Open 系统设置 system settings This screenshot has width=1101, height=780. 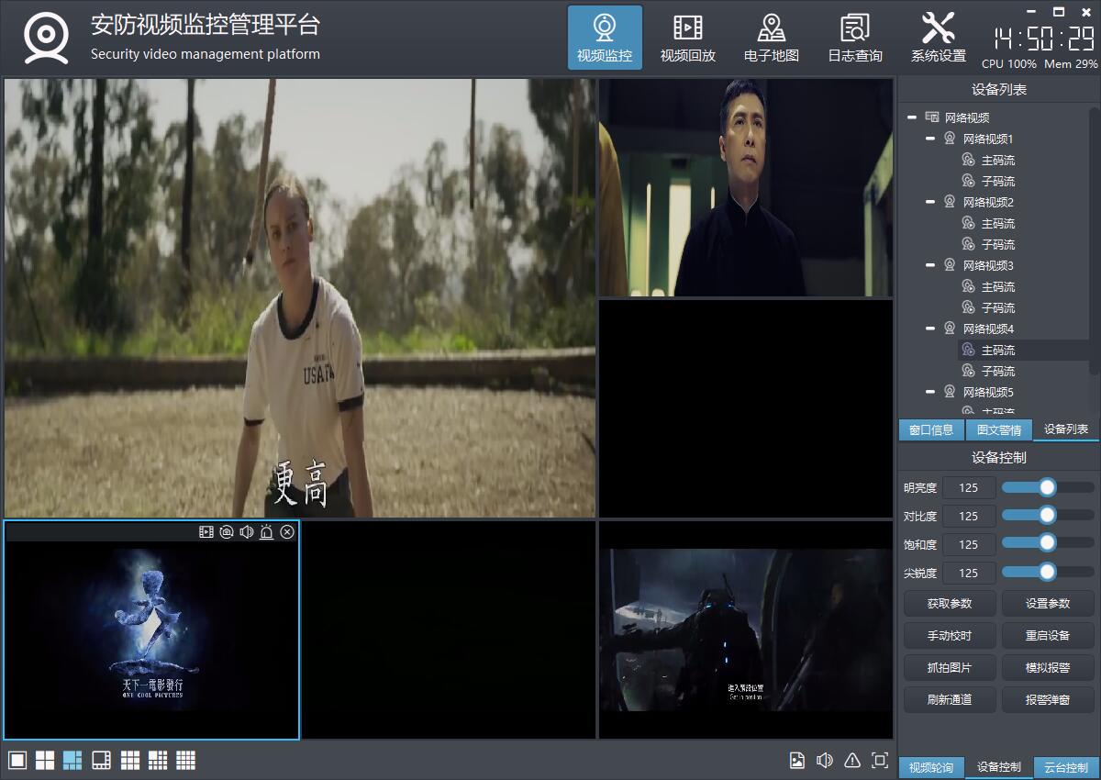click(x=938, y=38)
